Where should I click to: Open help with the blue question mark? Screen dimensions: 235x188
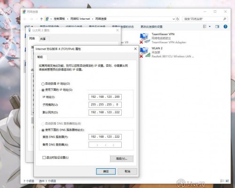[225, 26]
